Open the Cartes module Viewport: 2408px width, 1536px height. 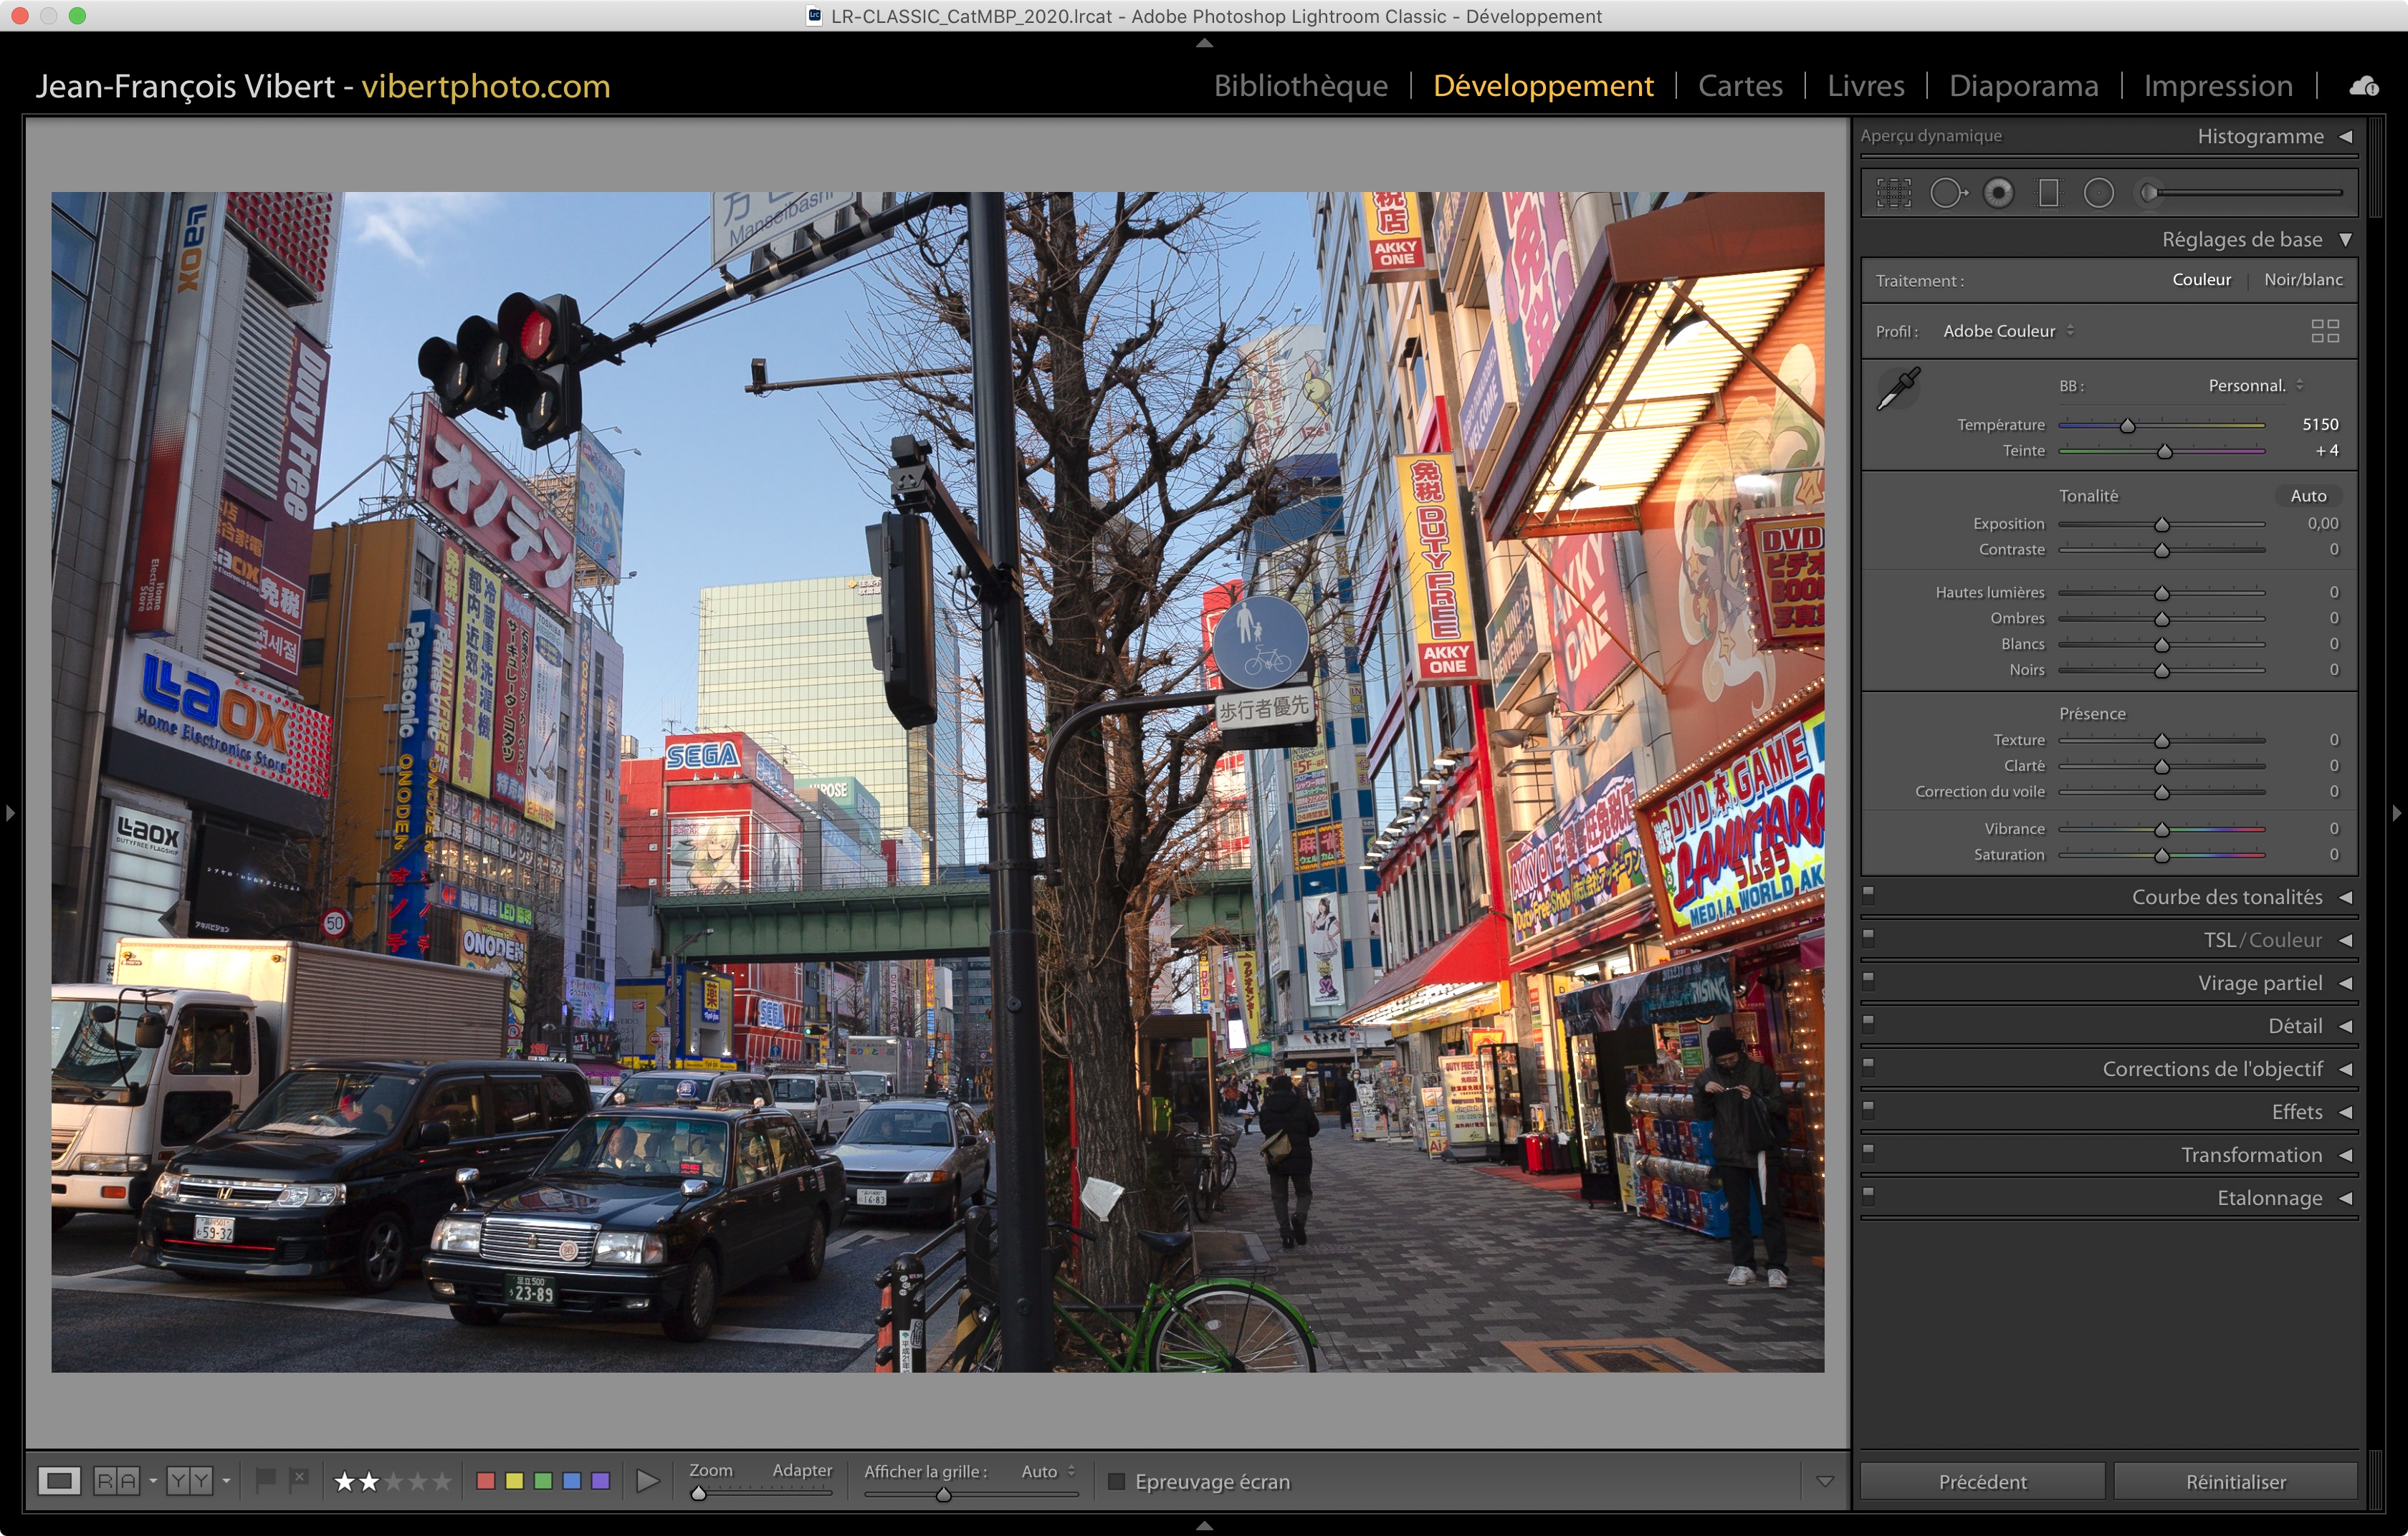click(x=1739, y=86)
